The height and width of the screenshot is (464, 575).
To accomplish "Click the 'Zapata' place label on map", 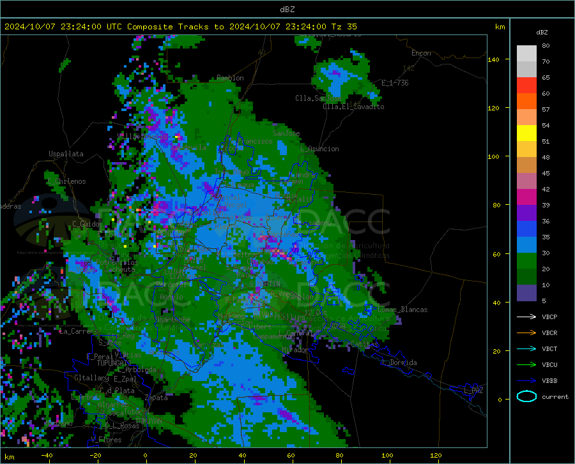I will [157, 398].
